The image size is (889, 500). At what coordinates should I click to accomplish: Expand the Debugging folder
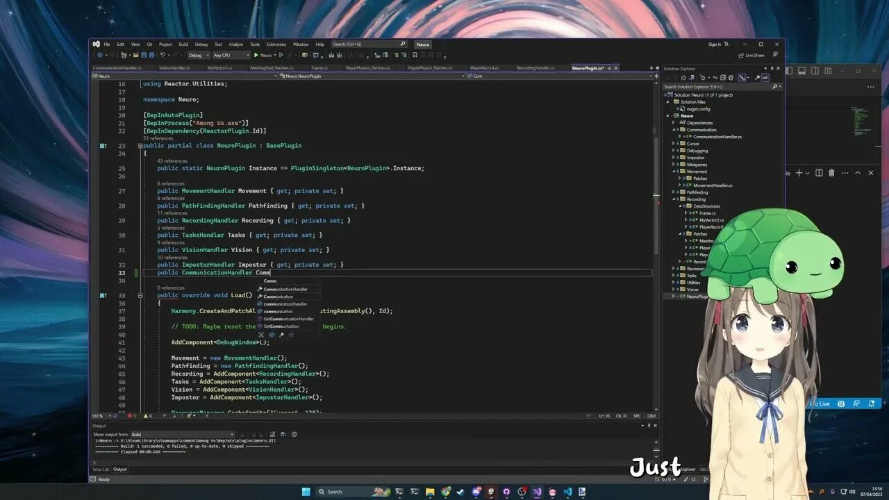coord(673,151)
